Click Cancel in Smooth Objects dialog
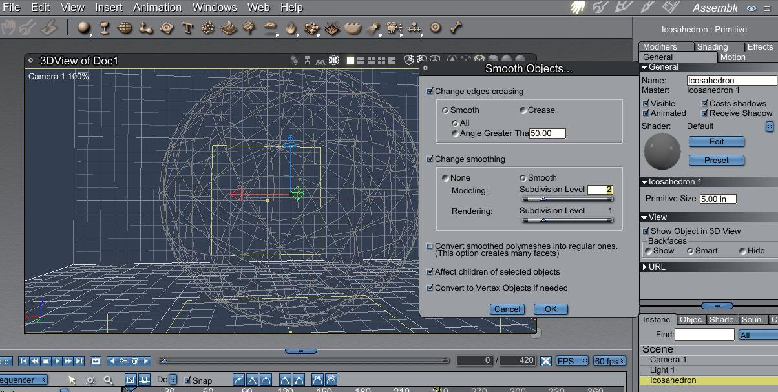Image resolution: width=778 pixels, height=392 pixels. (x=507, y=309)
